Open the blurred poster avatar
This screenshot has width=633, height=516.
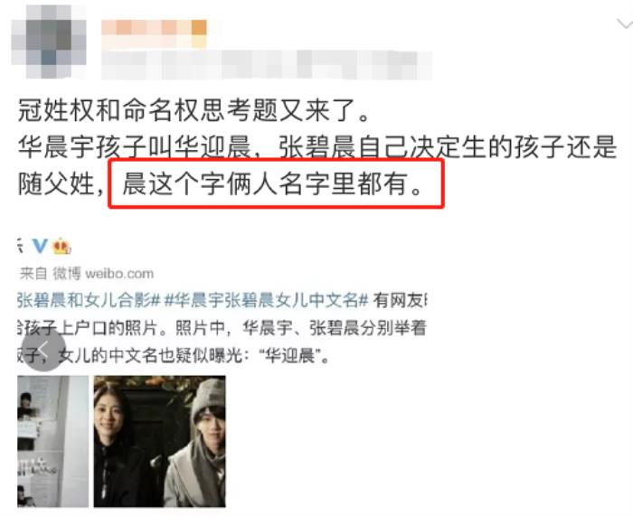pos(49,42)
